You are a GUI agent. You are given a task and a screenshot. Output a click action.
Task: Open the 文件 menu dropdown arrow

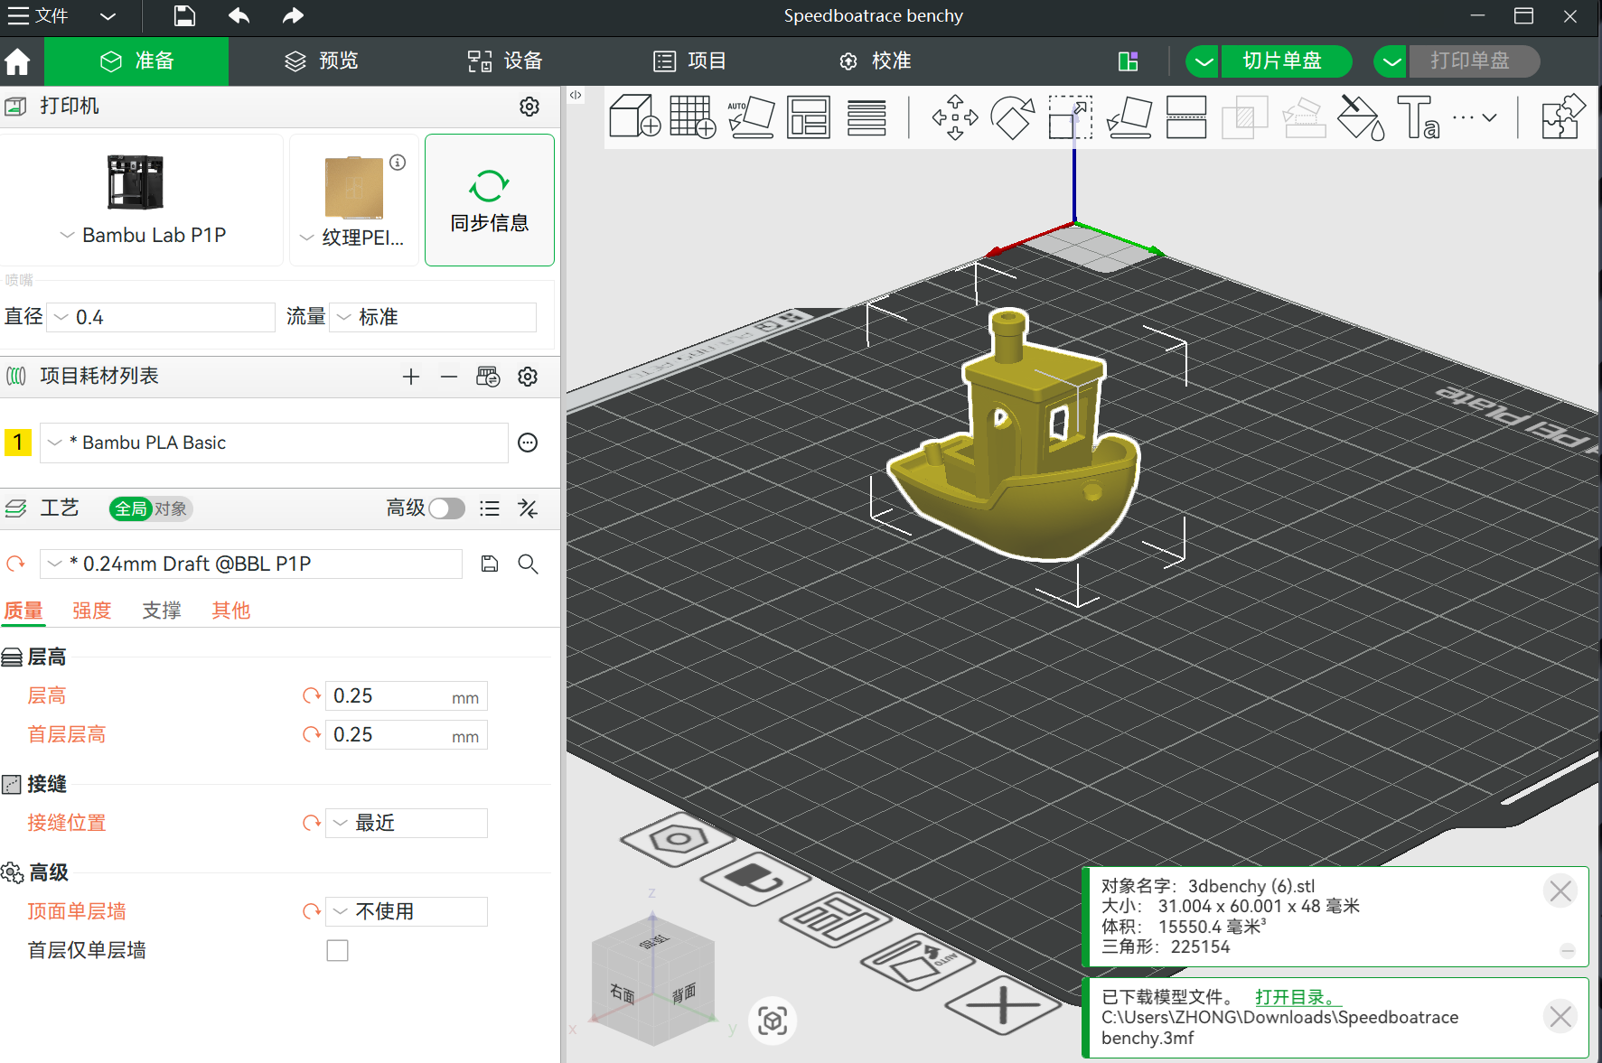click(x=108, y=16)
